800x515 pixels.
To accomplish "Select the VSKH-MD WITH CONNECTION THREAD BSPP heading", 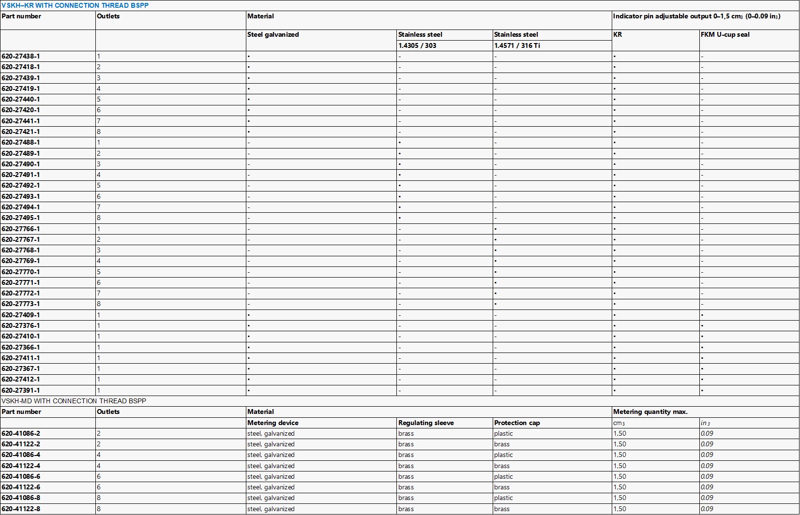I will point(74,401).
